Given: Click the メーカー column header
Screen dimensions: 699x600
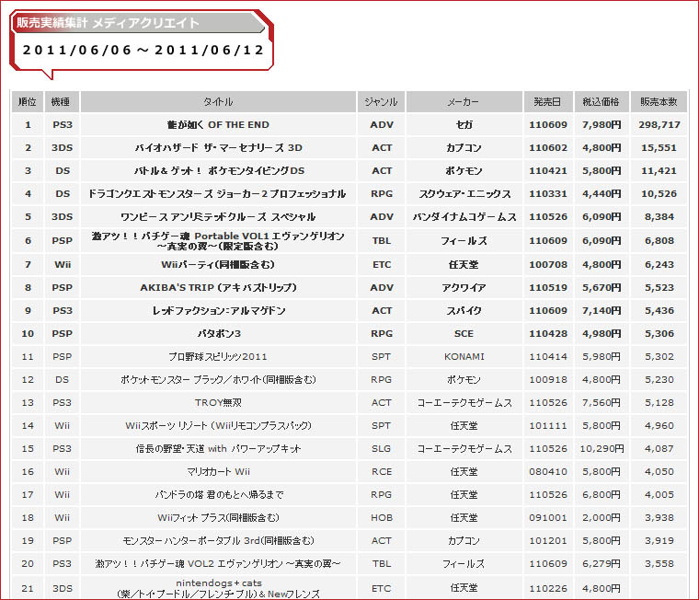Looking at the screenshot, I should [464, 102].
